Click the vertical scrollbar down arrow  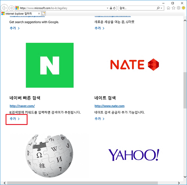pos(185,177)
